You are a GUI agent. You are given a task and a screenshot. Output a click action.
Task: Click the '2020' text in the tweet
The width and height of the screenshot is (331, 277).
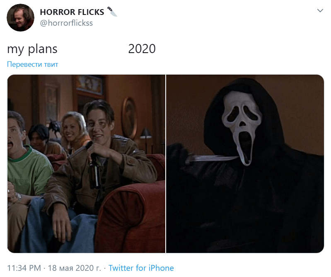pyautogui.click(x=142, y=49)
